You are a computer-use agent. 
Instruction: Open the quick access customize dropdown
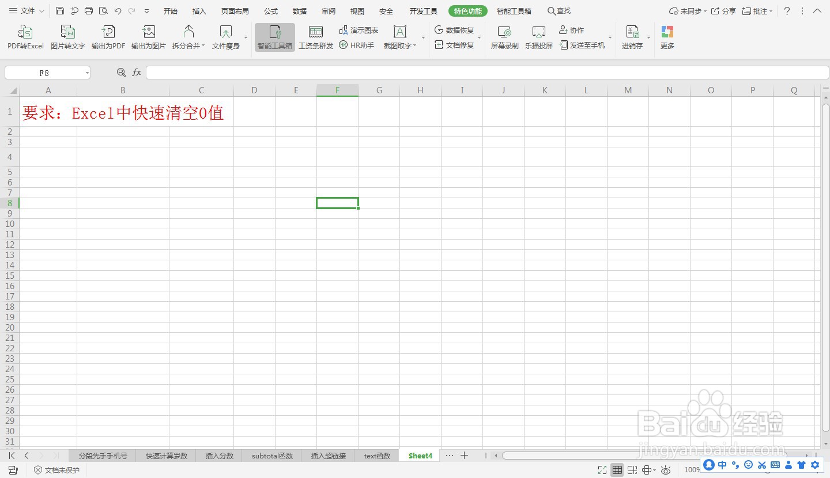pyautogui.click(x=146, y=11)
